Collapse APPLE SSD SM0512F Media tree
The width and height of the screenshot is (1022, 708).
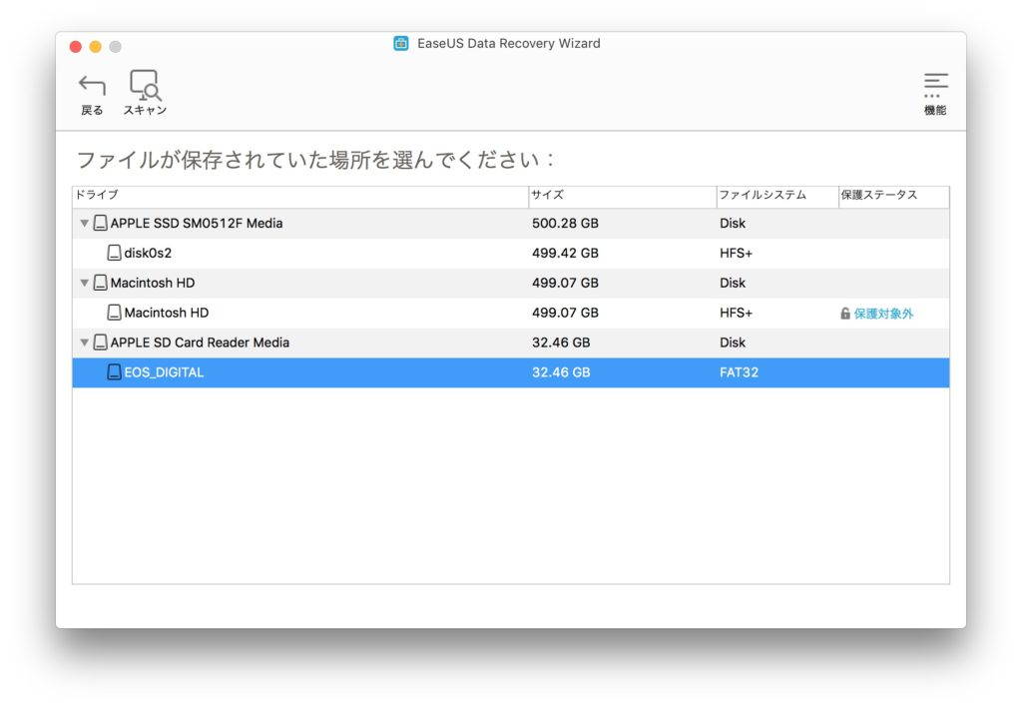(84, 223)
